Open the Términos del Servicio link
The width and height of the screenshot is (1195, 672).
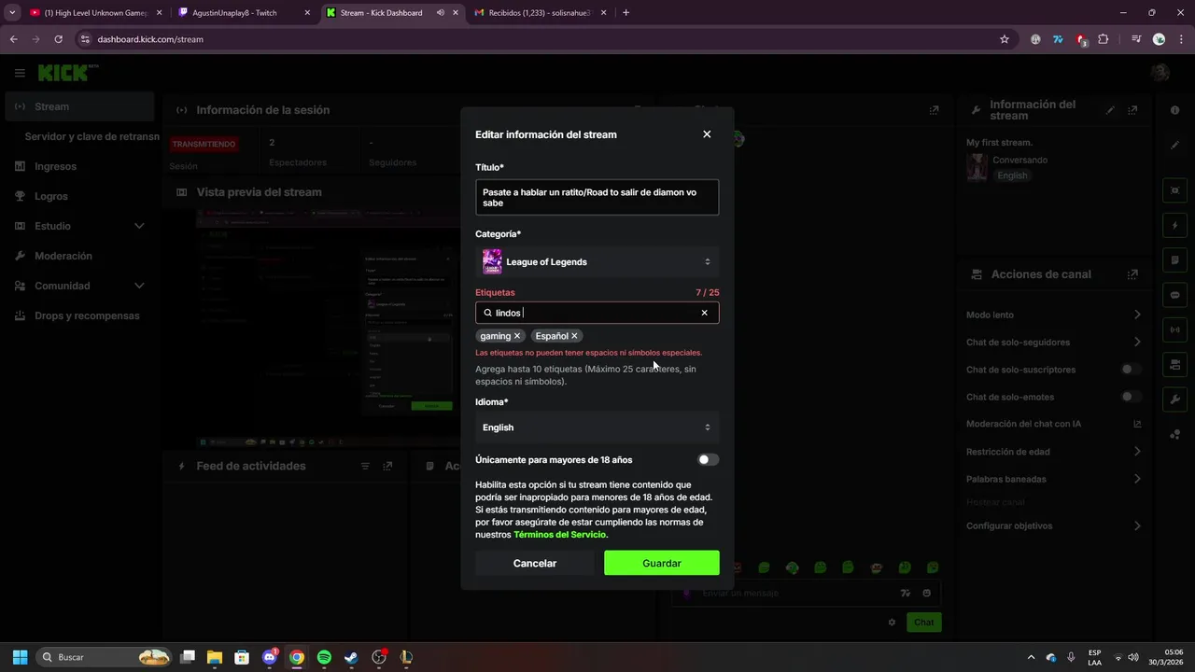(560, 535)
